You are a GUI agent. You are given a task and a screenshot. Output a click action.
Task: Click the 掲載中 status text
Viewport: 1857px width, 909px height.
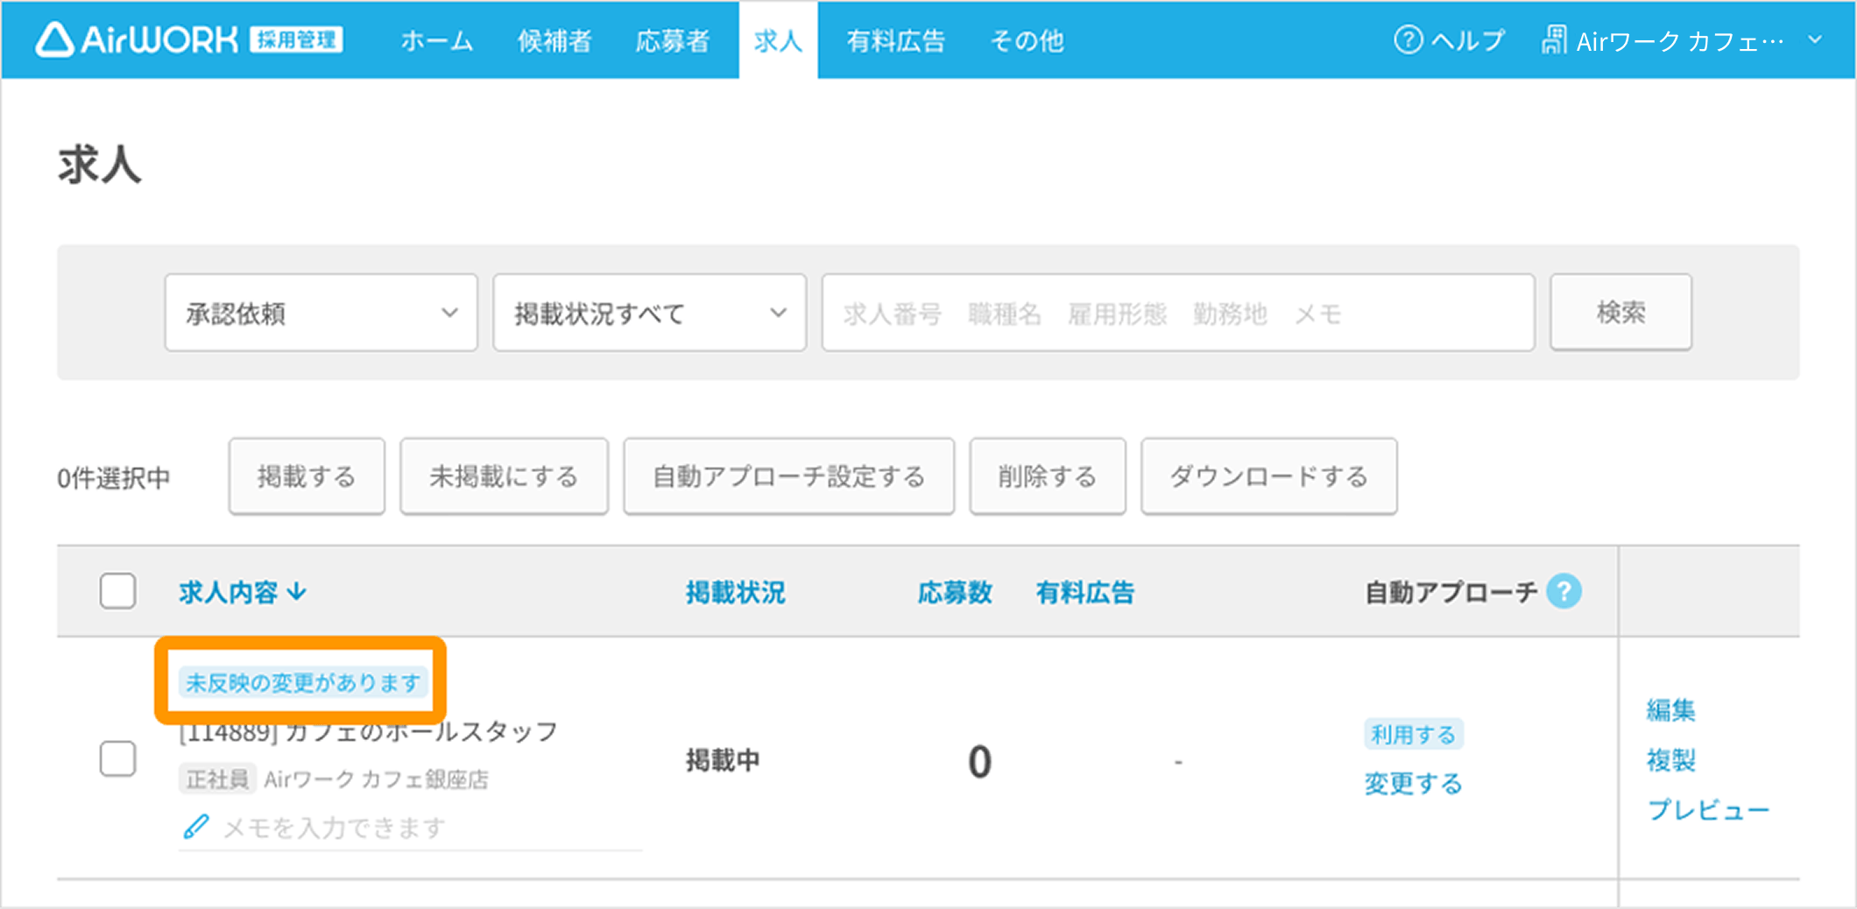coord(723,760)
